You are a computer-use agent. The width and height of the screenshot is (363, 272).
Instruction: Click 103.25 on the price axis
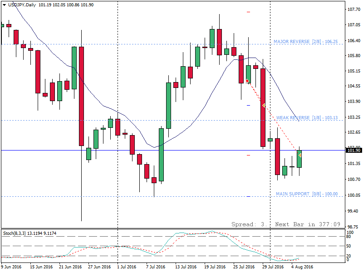click(354, 117)
